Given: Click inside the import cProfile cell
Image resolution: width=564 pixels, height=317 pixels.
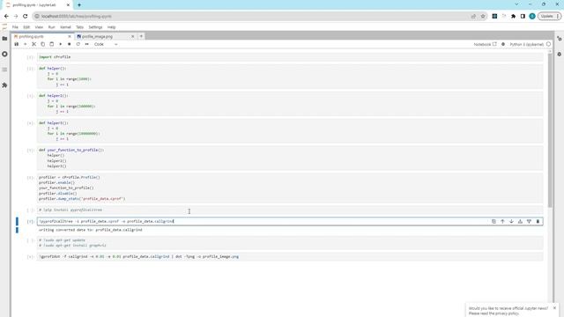Looking at the screenshot, I should click(290, 57).
